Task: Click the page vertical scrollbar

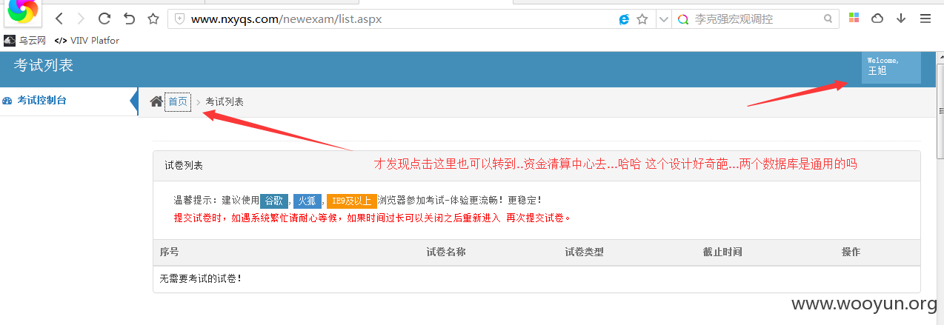Action: [940, 188]
